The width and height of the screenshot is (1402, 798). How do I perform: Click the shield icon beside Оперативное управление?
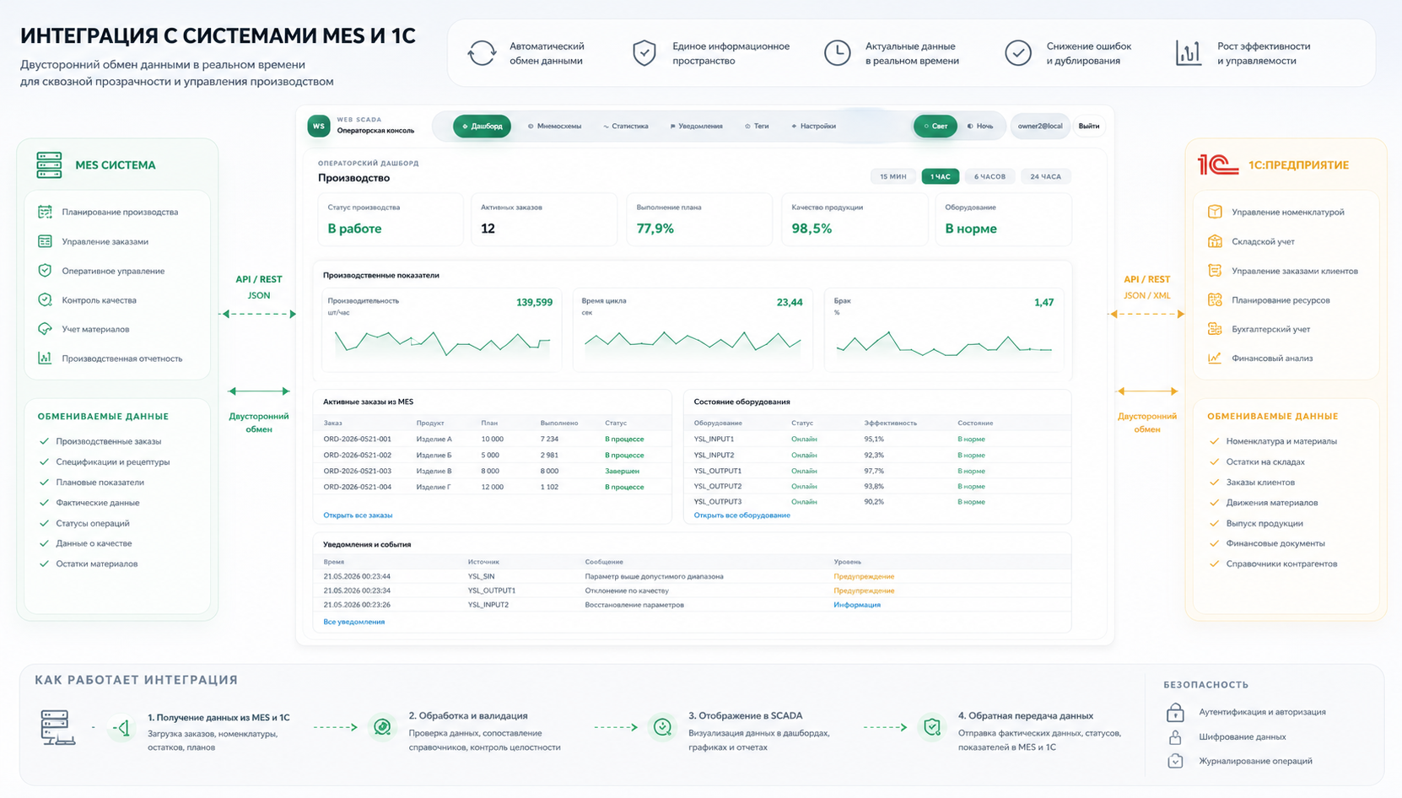(x=45, y=271)
